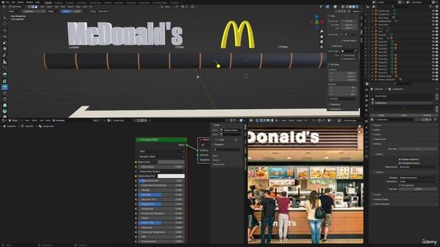
Task: Switch to vertex select mode
Action: 29,7
